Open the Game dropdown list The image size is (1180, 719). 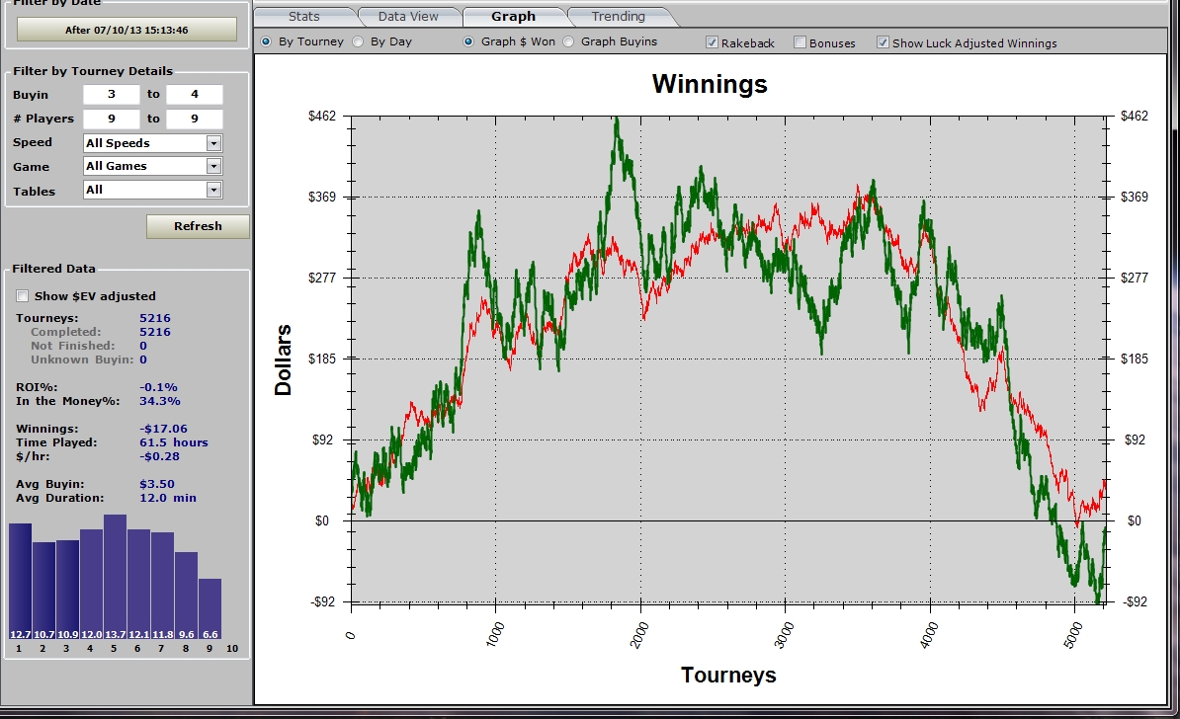point(213,167)
